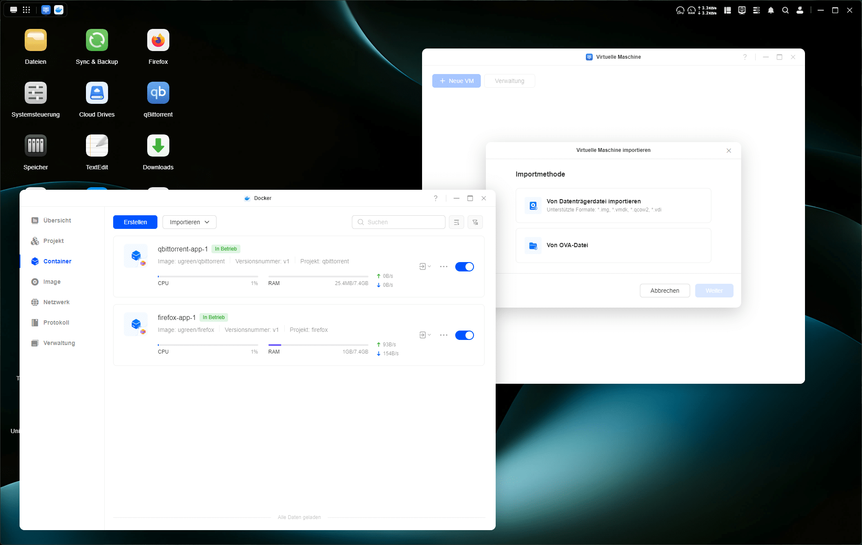The width and height of the screenshot is (862, 545).
Task: Open notifications bell in top bar
Action: tap(771, 10)
